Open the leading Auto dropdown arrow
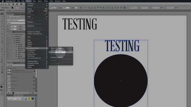Viewport: 191px width, 107px height. (x=17, y=29)
